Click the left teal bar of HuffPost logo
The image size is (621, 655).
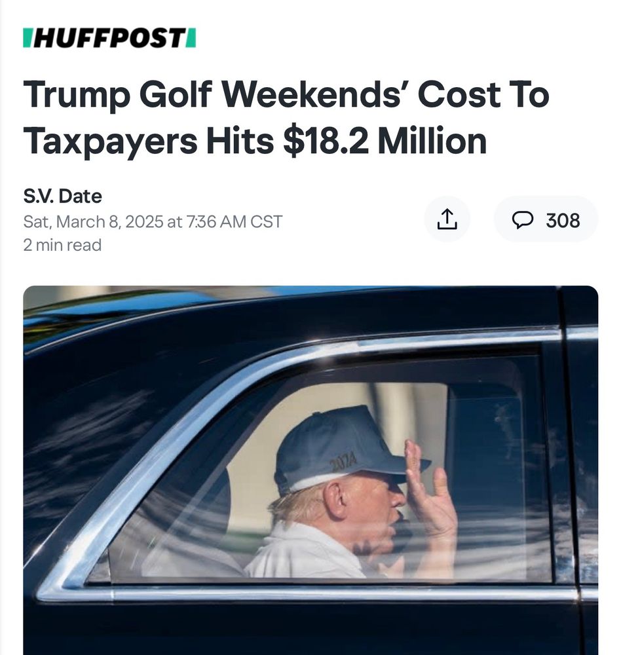click(27, 38)
